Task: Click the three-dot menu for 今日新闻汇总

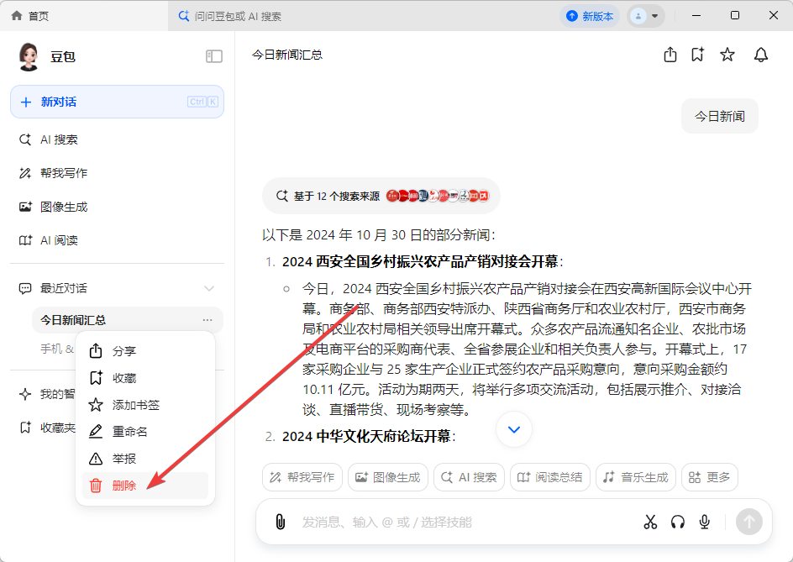Action: tap(207, 320)
